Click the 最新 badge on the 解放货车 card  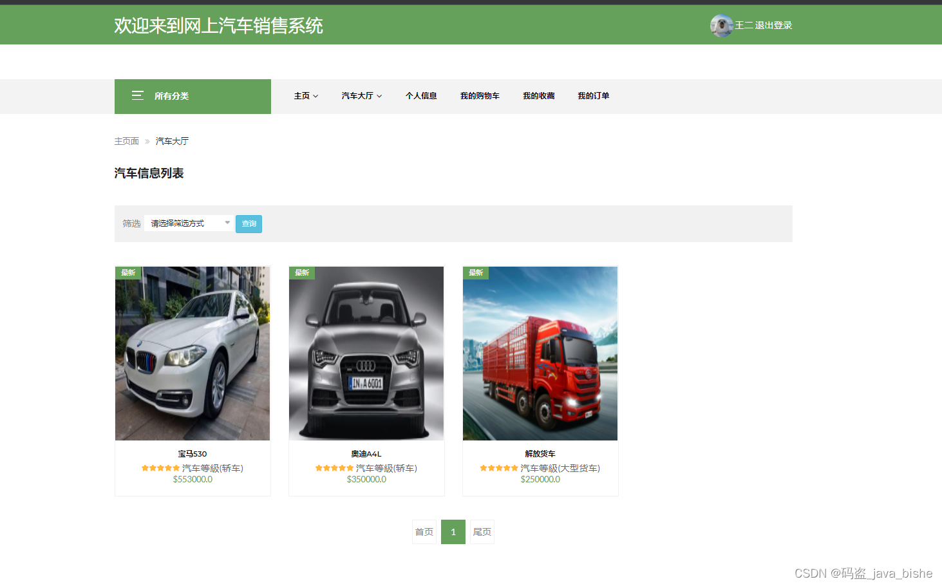[476, 273]
